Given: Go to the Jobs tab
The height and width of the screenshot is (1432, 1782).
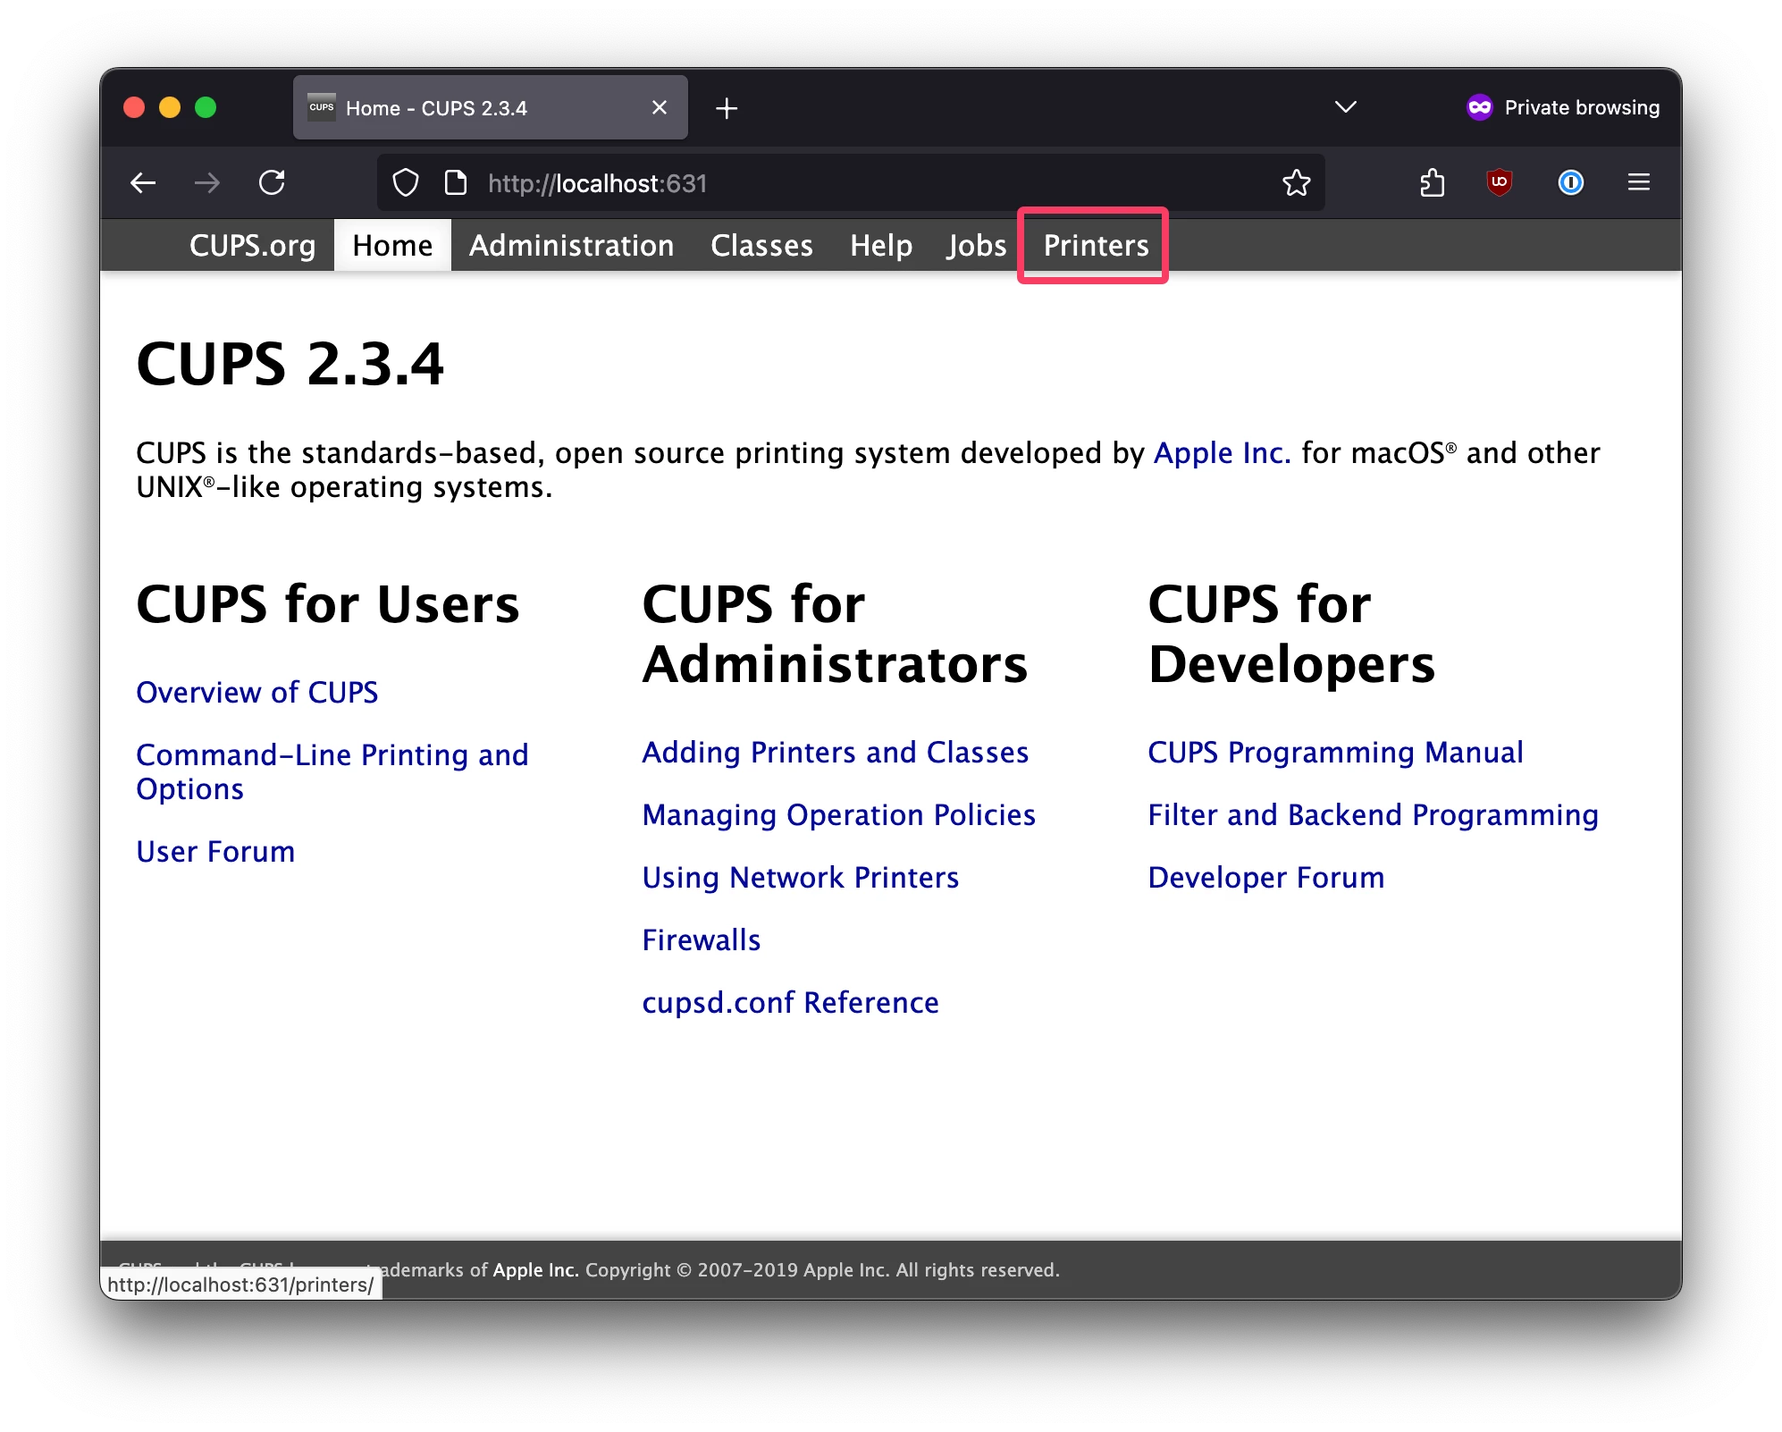Looking at the screenshot, I should 976,246.
